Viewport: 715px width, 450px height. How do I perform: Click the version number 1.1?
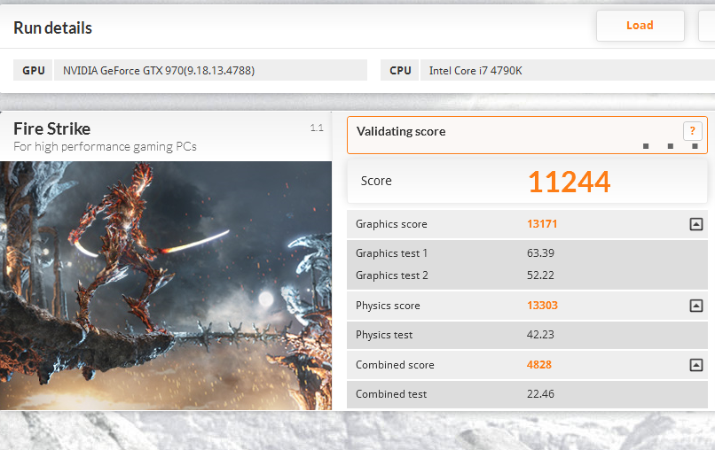(x=317, y=128)
